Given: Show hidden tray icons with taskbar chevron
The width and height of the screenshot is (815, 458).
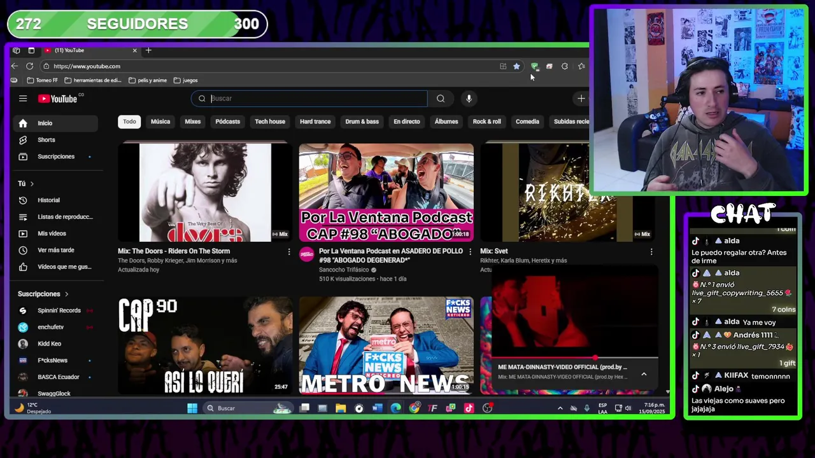Looking at the screenshot, I should click(x=560, y=408).
